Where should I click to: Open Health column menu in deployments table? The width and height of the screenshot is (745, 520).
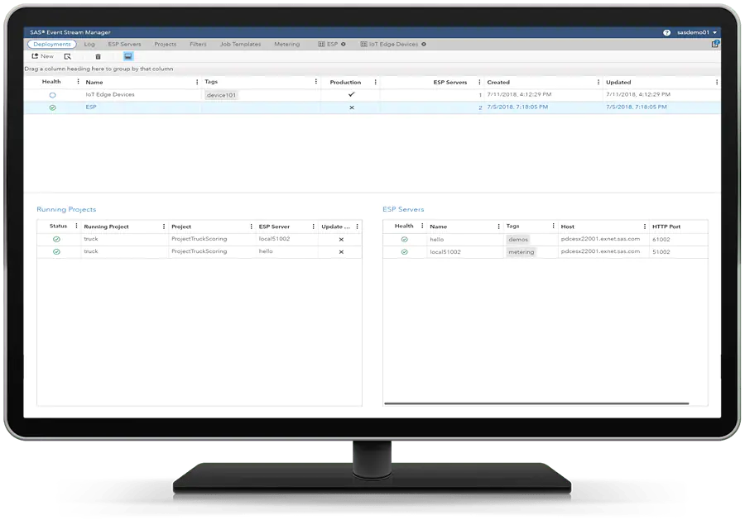click(x=78, y=82)
